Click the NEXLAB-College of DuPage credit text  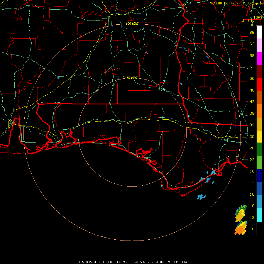click(x=236, y=3)
